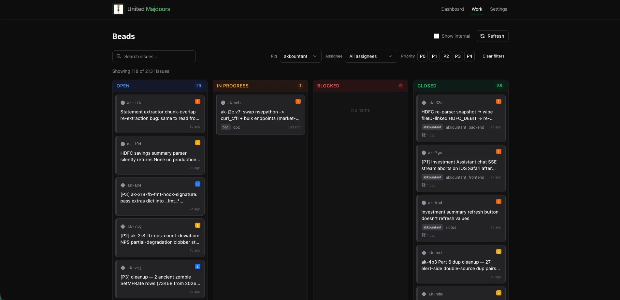
Task: Open the Dashboard tab
Action: pos(453,9)
